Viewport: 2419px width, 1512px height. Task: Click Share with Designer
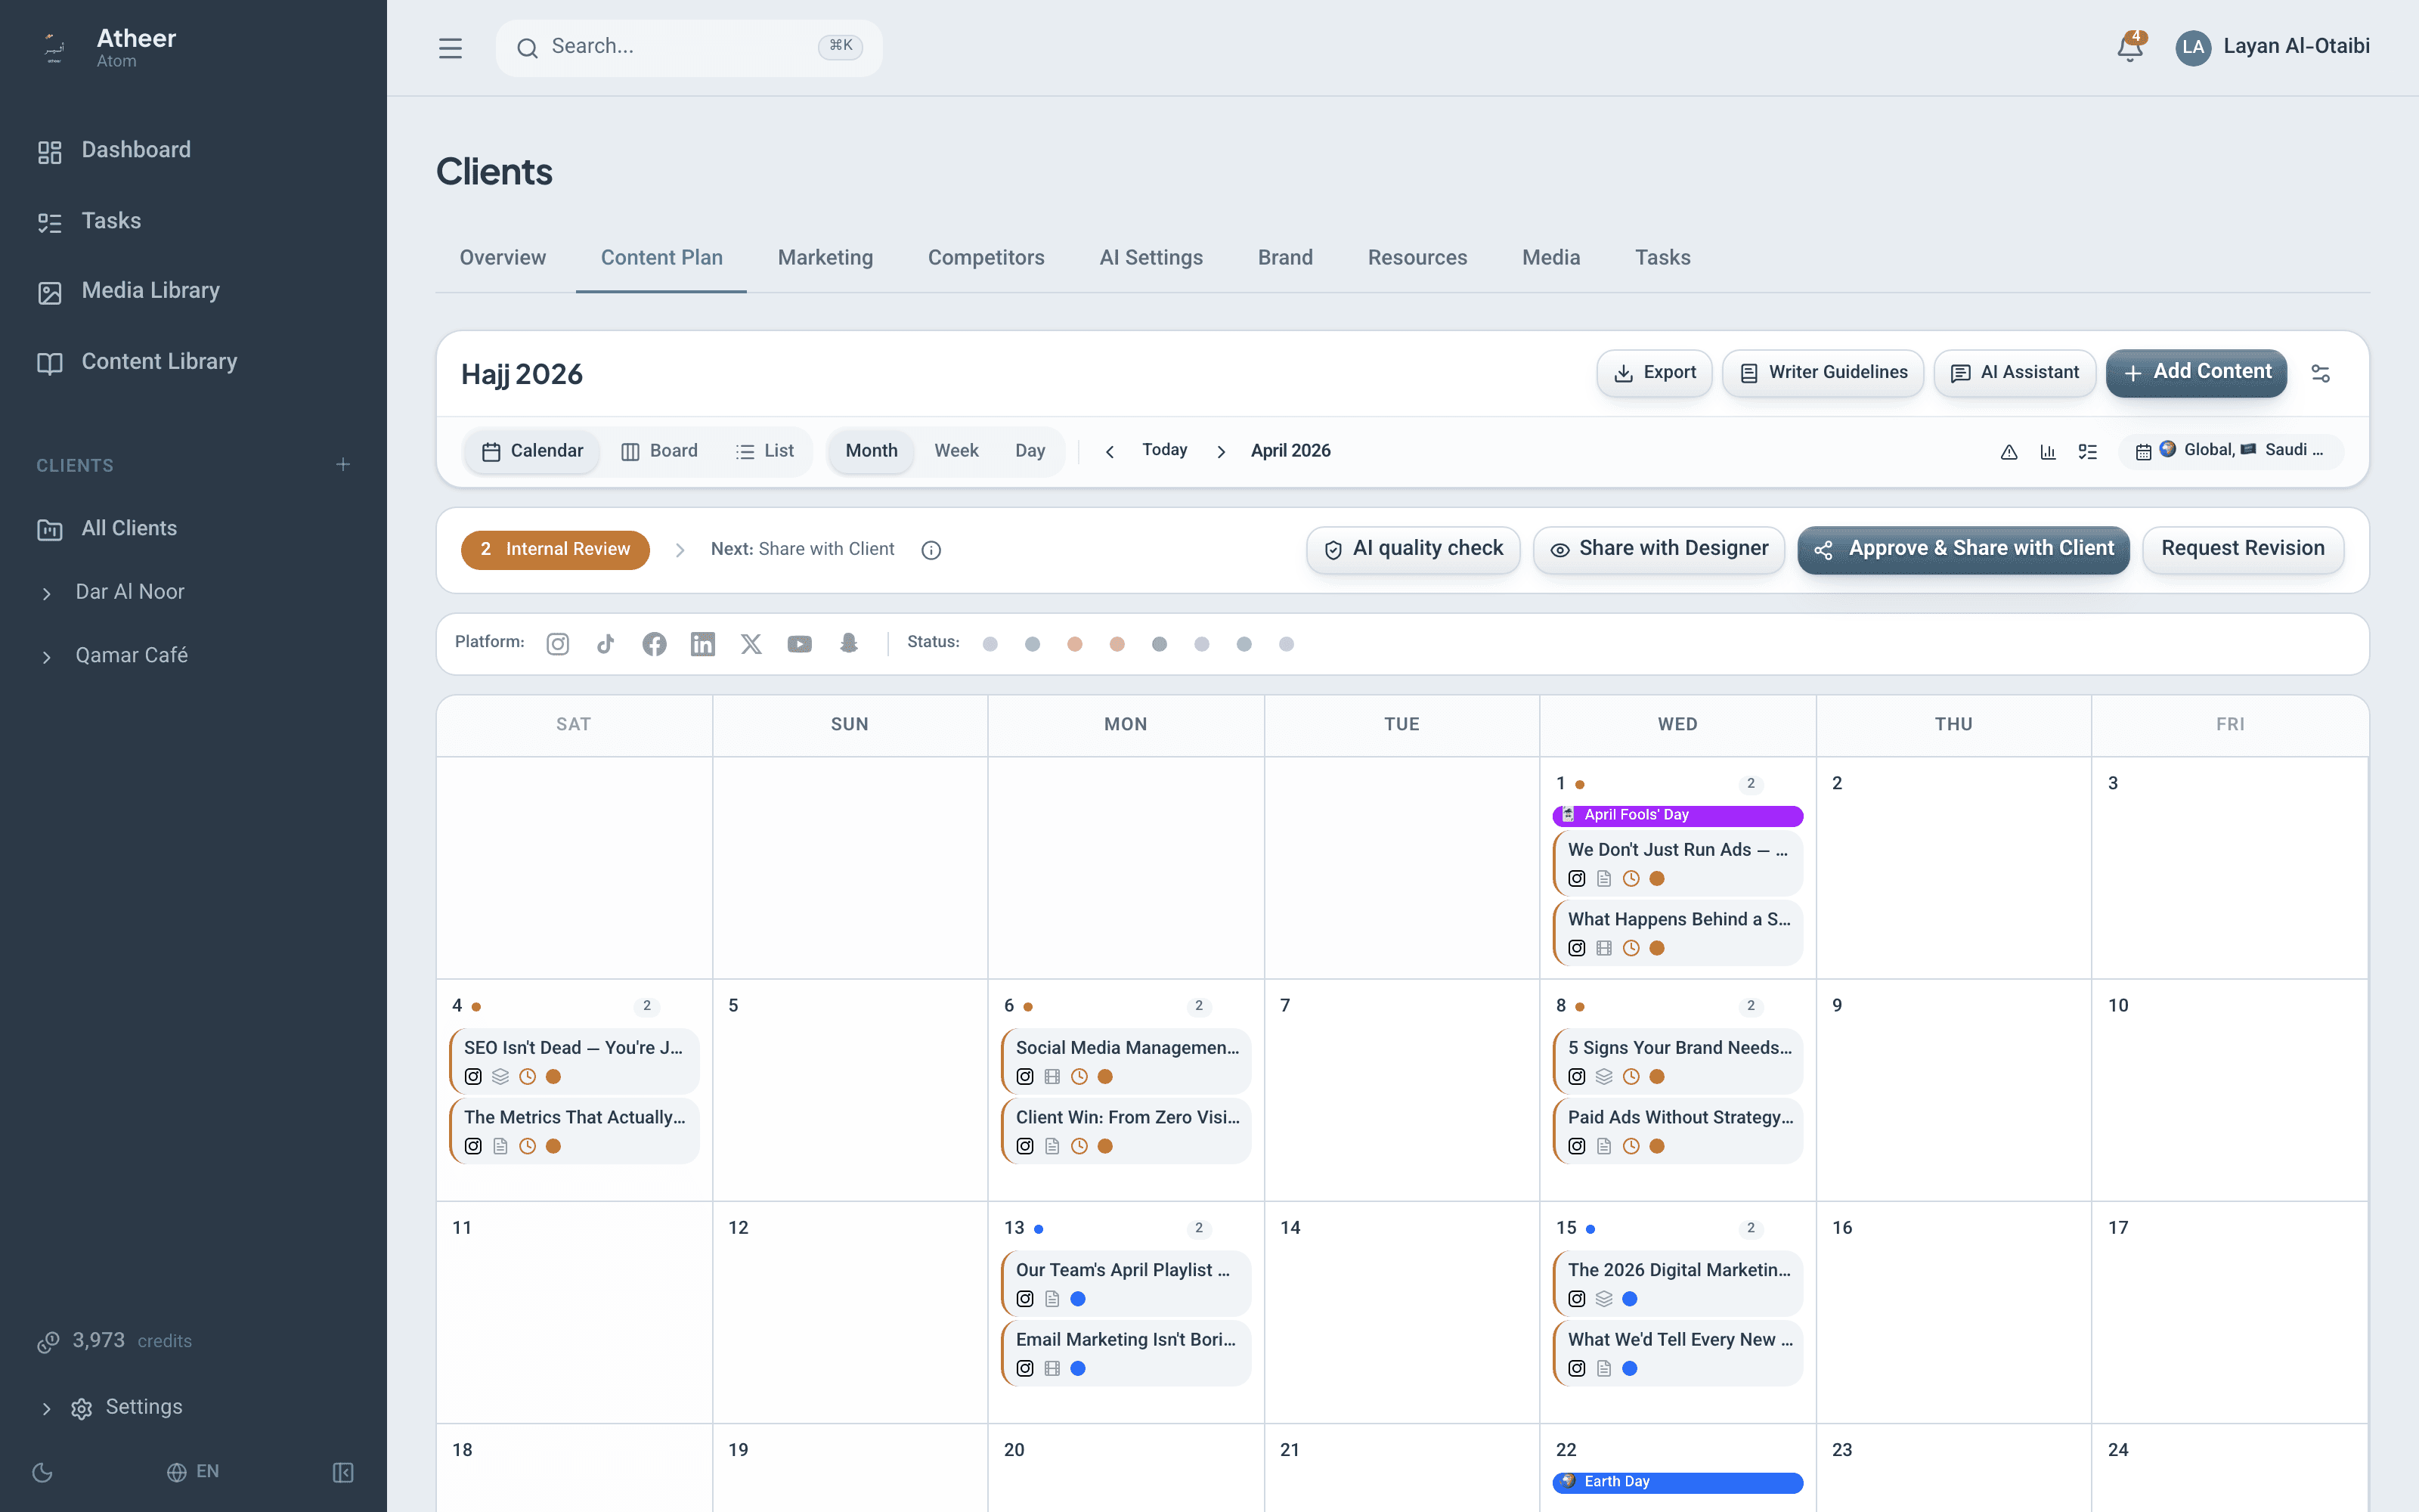[1659, 550]
